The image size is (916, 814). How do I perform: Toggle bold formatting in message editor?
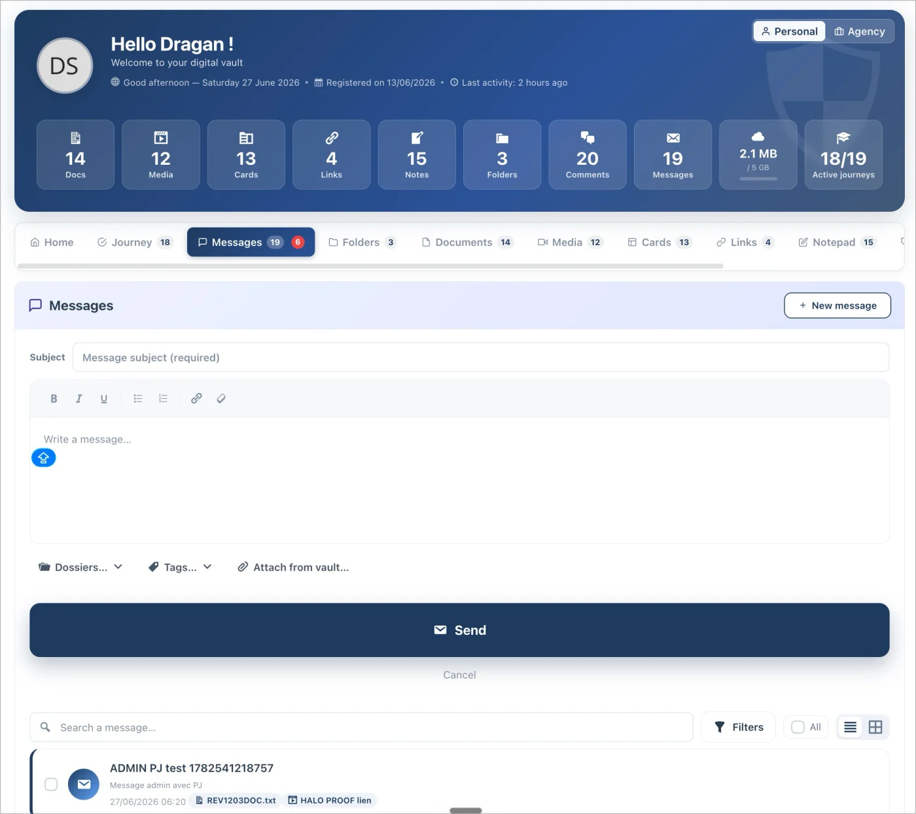(54, 398)
